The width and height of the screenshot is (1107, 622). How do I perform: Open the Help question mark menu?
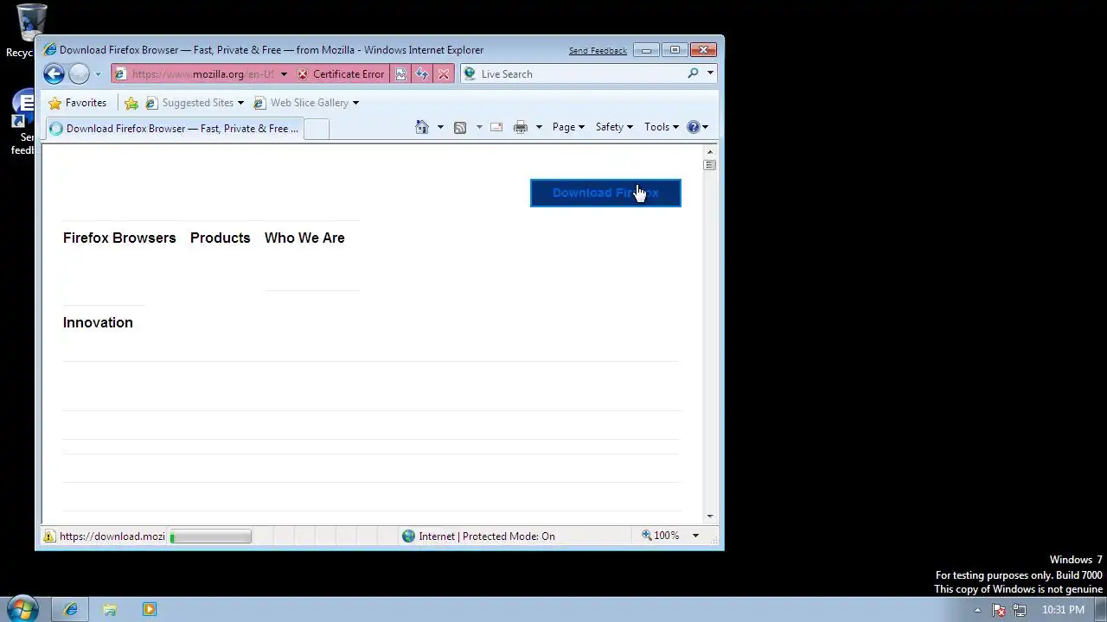pyautogui.click(x=697, y=127)
